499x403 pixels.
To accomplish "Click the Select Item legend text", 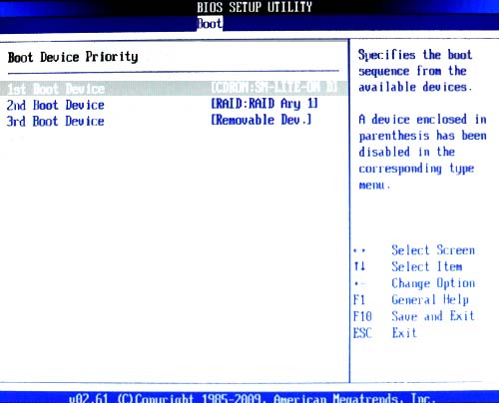I will click(427, 266).
